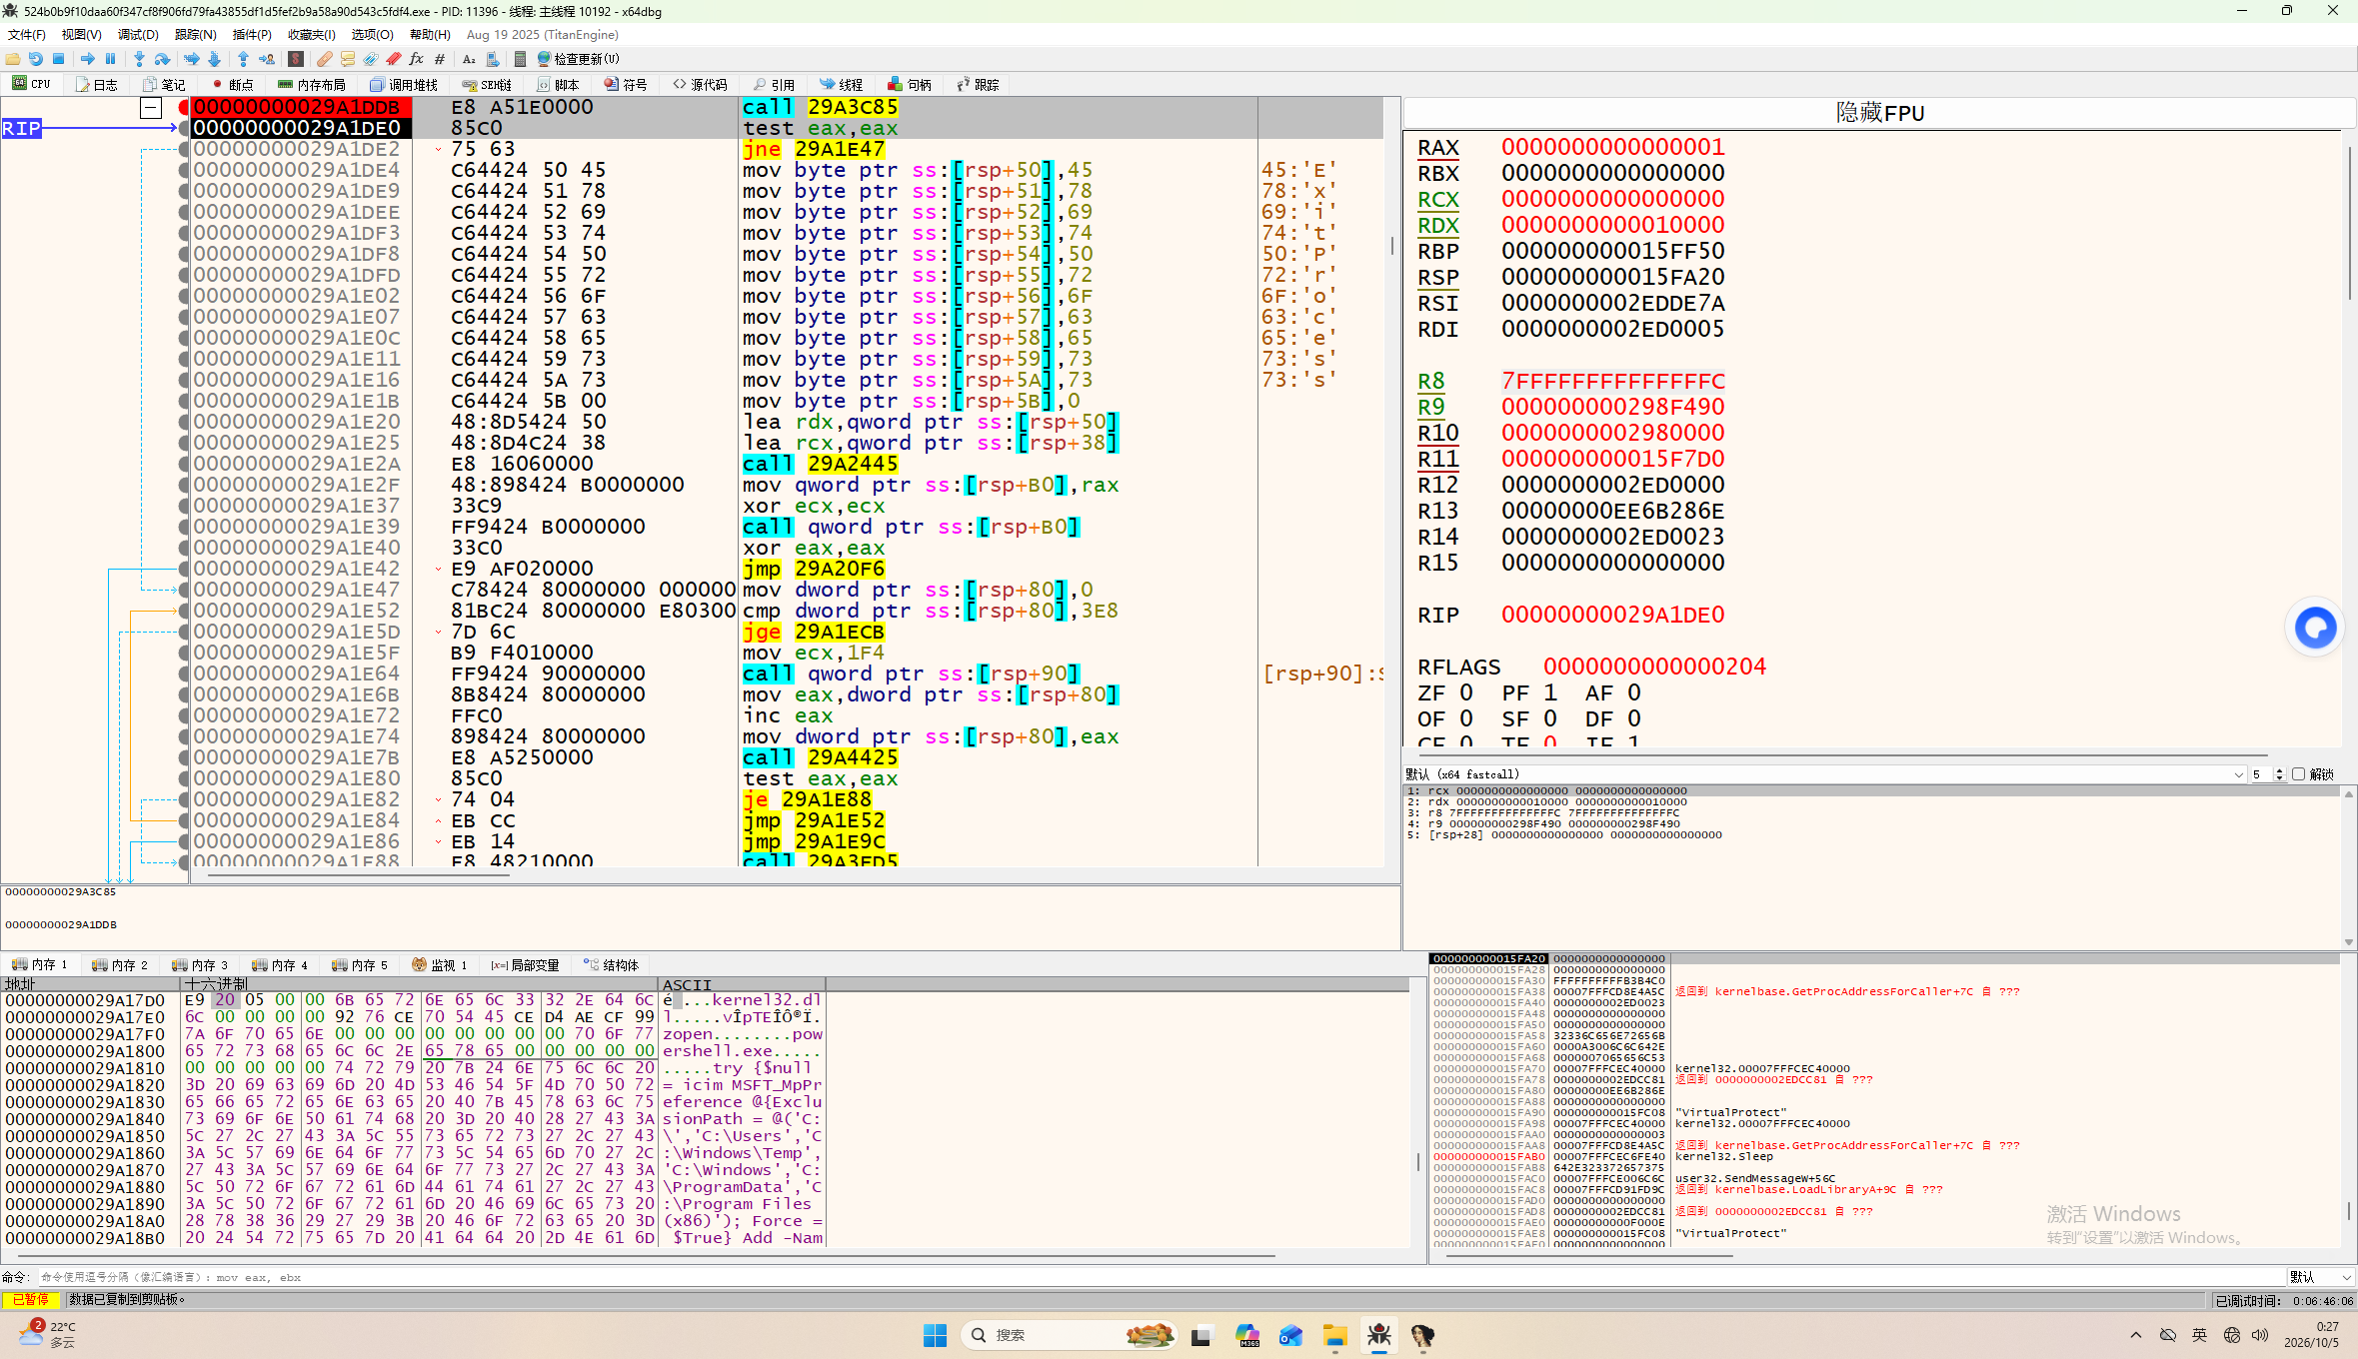Open the 调试(D) menu
Screen dimensions: 2358x1359
[x=138, y=35]
